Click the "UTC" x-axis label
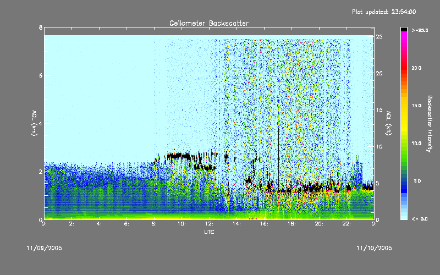The height and width of the screenshot is (275, 440). (209, 232)
